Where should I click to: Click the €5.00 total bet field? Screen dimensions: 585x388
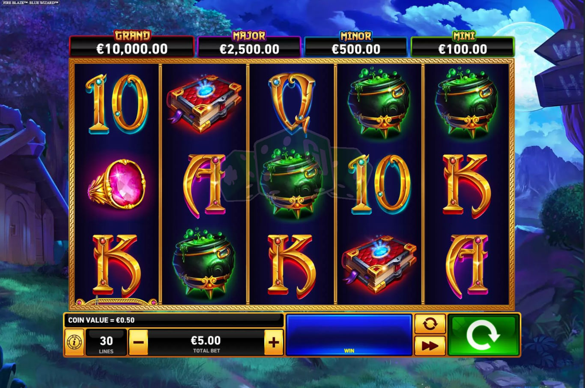206,343
